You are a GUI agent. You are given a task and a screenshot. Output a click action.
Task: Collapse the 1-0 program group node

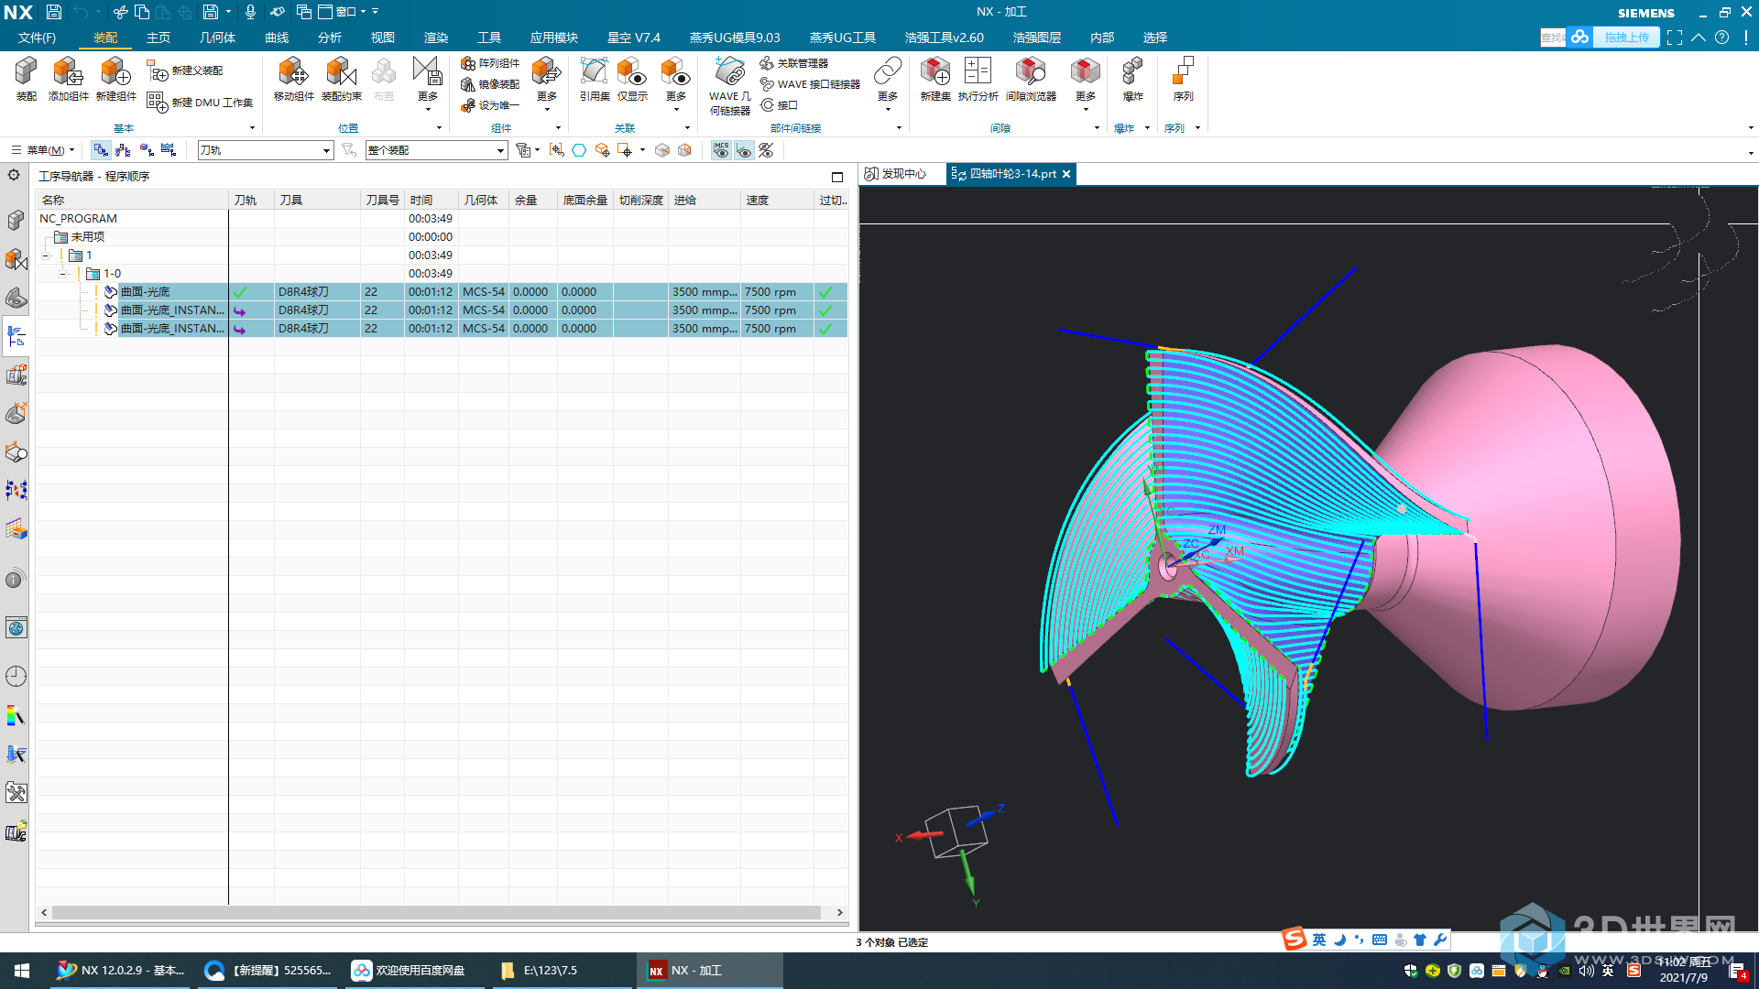pyautogui.click(x=62, y=274)
